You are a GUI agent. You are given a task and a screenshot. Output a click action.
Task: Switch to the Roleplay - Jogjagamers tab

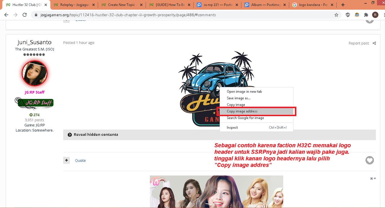tap(74, 5)
